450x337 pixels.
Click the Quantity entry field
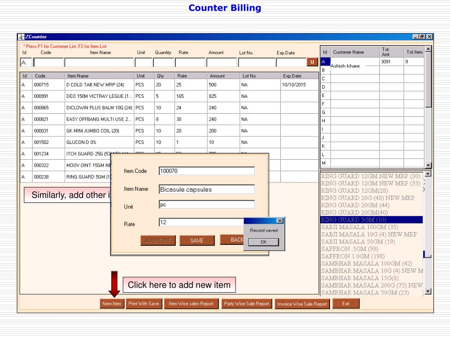pyautogui.click(x=163, y=62)
